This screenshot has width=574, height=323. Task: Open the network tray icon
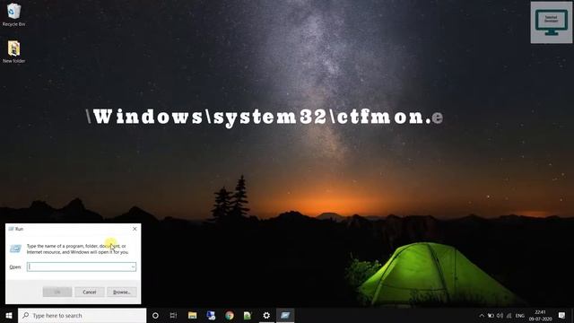click(509, 316)
